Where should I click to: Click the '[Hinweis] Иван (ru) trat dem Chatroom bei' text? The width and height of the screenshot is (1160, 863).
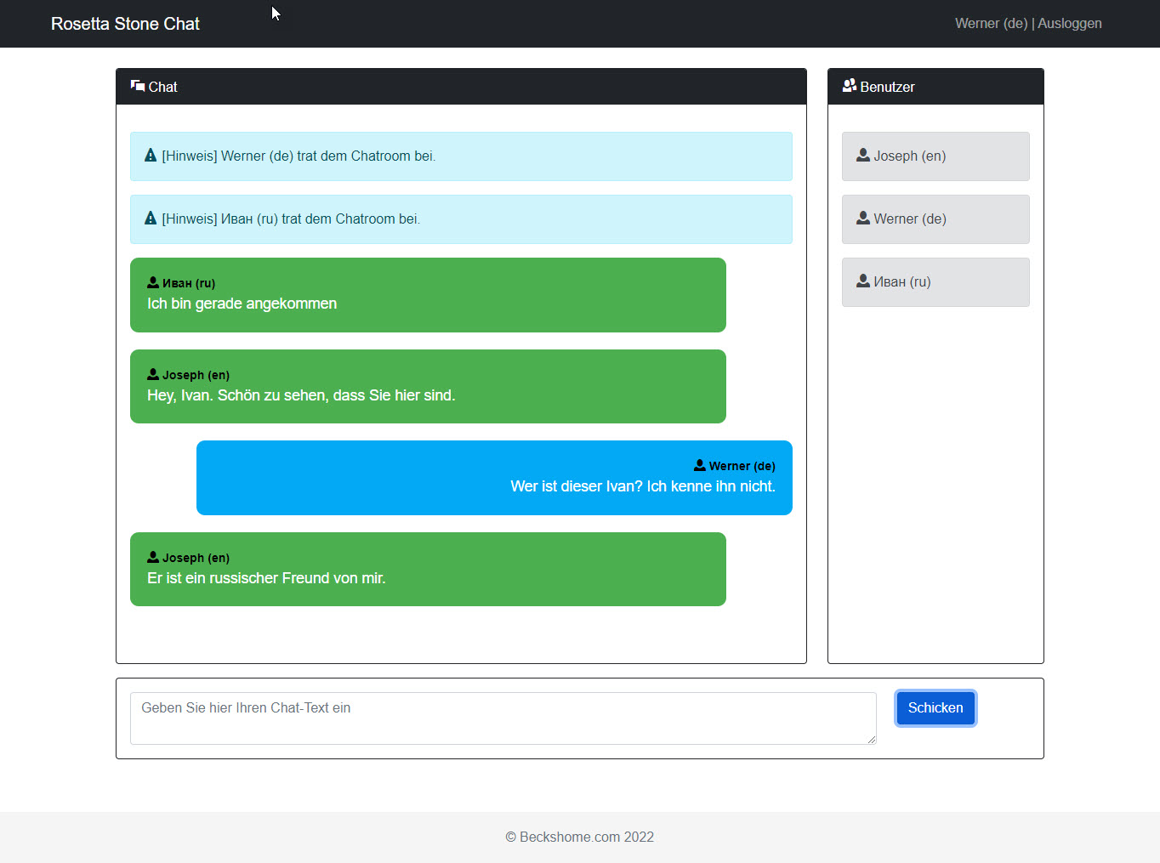291,219
